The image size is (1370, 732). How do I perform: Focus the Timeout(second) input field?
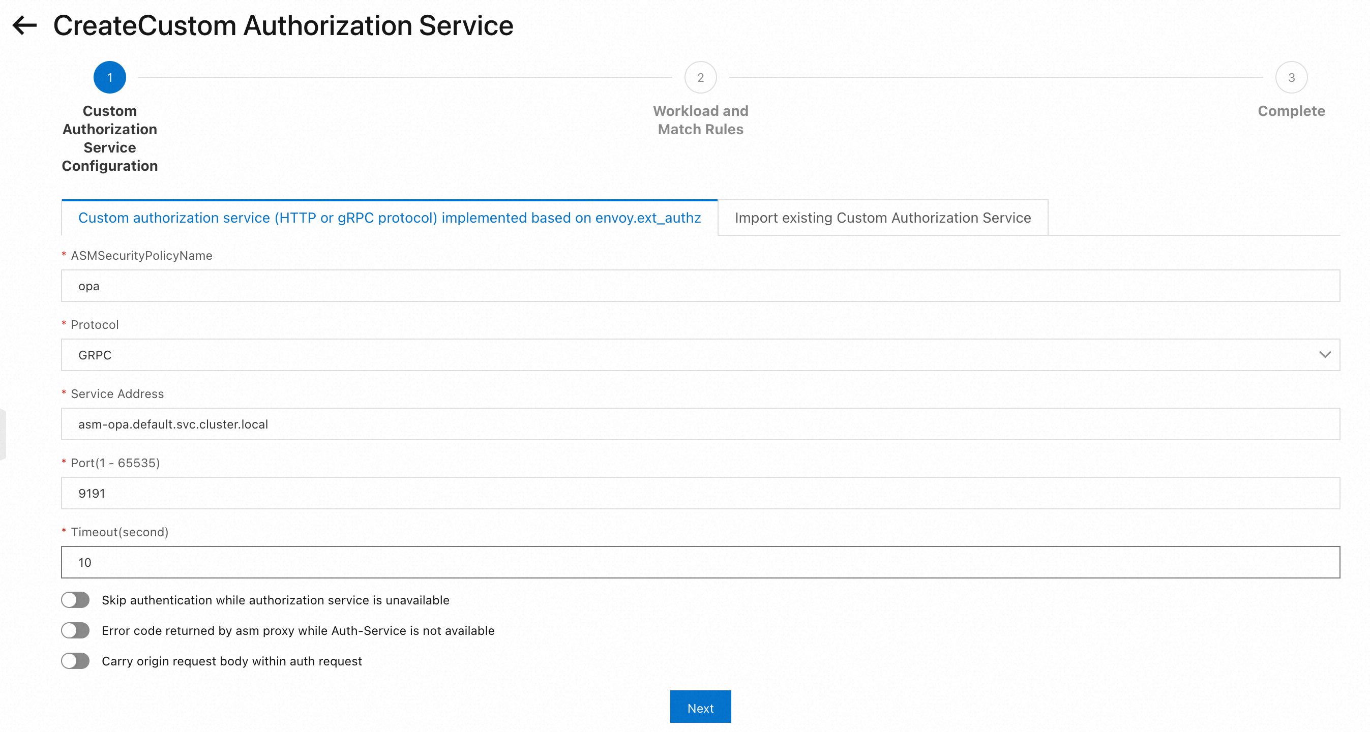pos(700,562)
